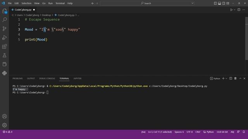Switch to the PROBLEMS panel tab
Image resolution: width=248 pixels, height=139 pixels.
(x=17, y=78)
